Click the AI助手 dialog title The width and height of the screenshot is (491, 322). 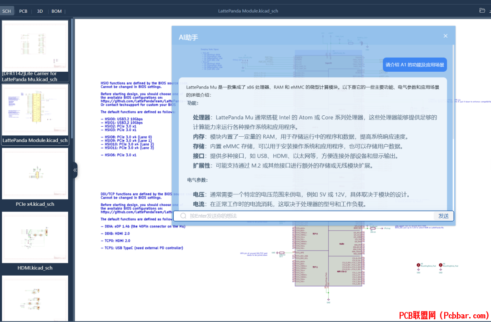point(188,38)
